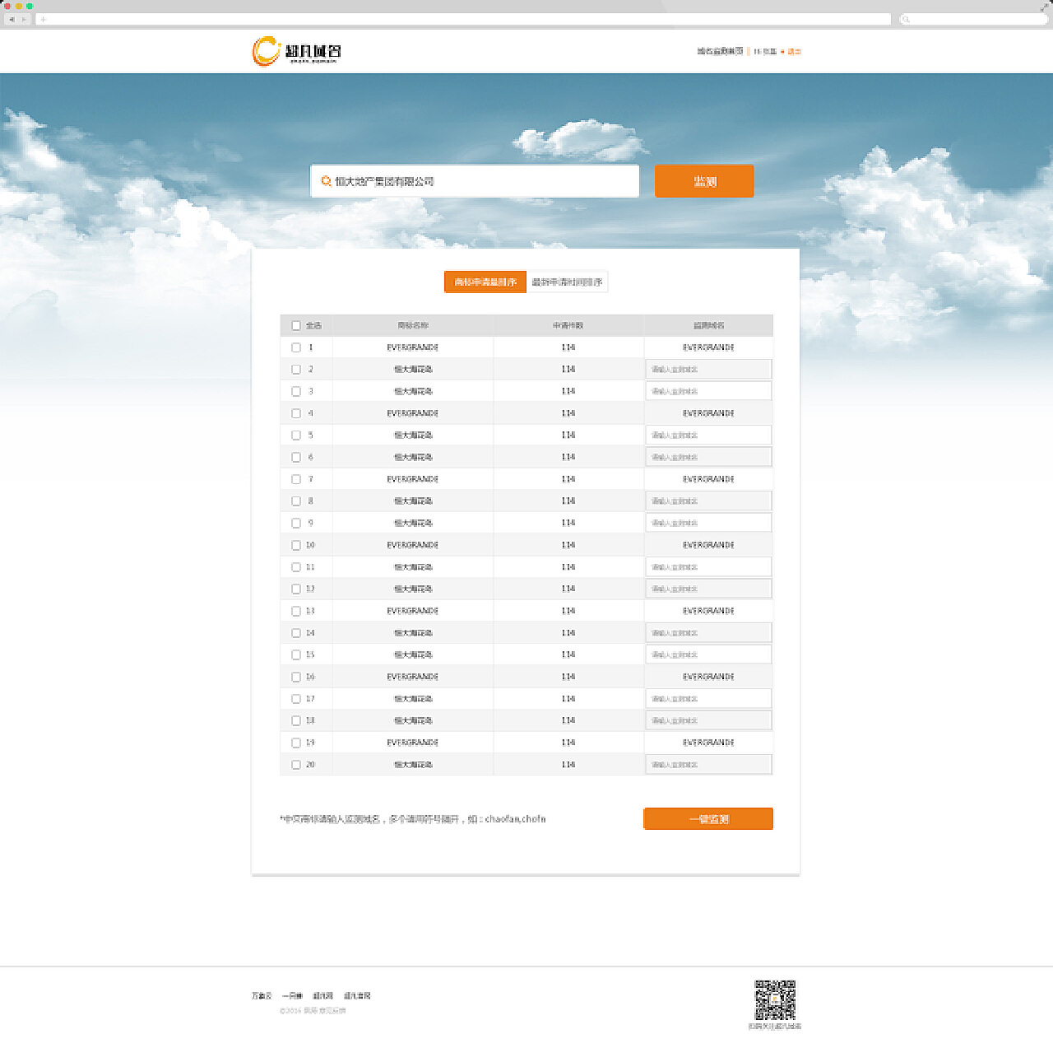Check the box for row 2

click(x=296, y=369)
